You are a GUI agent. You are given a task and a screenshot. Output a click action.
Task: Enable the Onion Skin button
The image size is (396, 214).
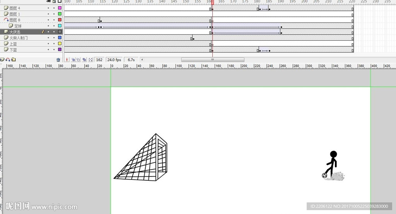[x=73, y=60]
